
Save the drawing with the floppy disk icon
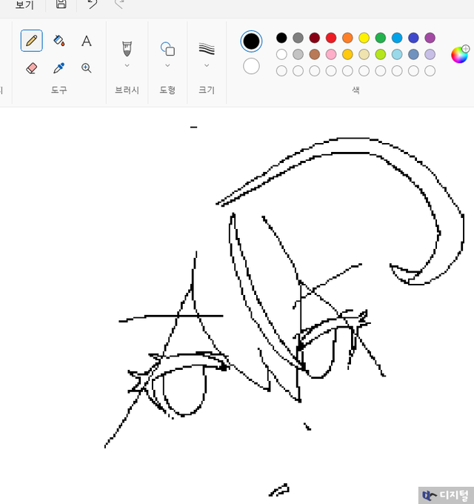(x=61, y=4)
